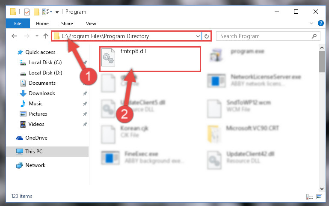Refresh the current folder view
The height and width of the screenshot is (206, 329).
[x=207, y=36]
